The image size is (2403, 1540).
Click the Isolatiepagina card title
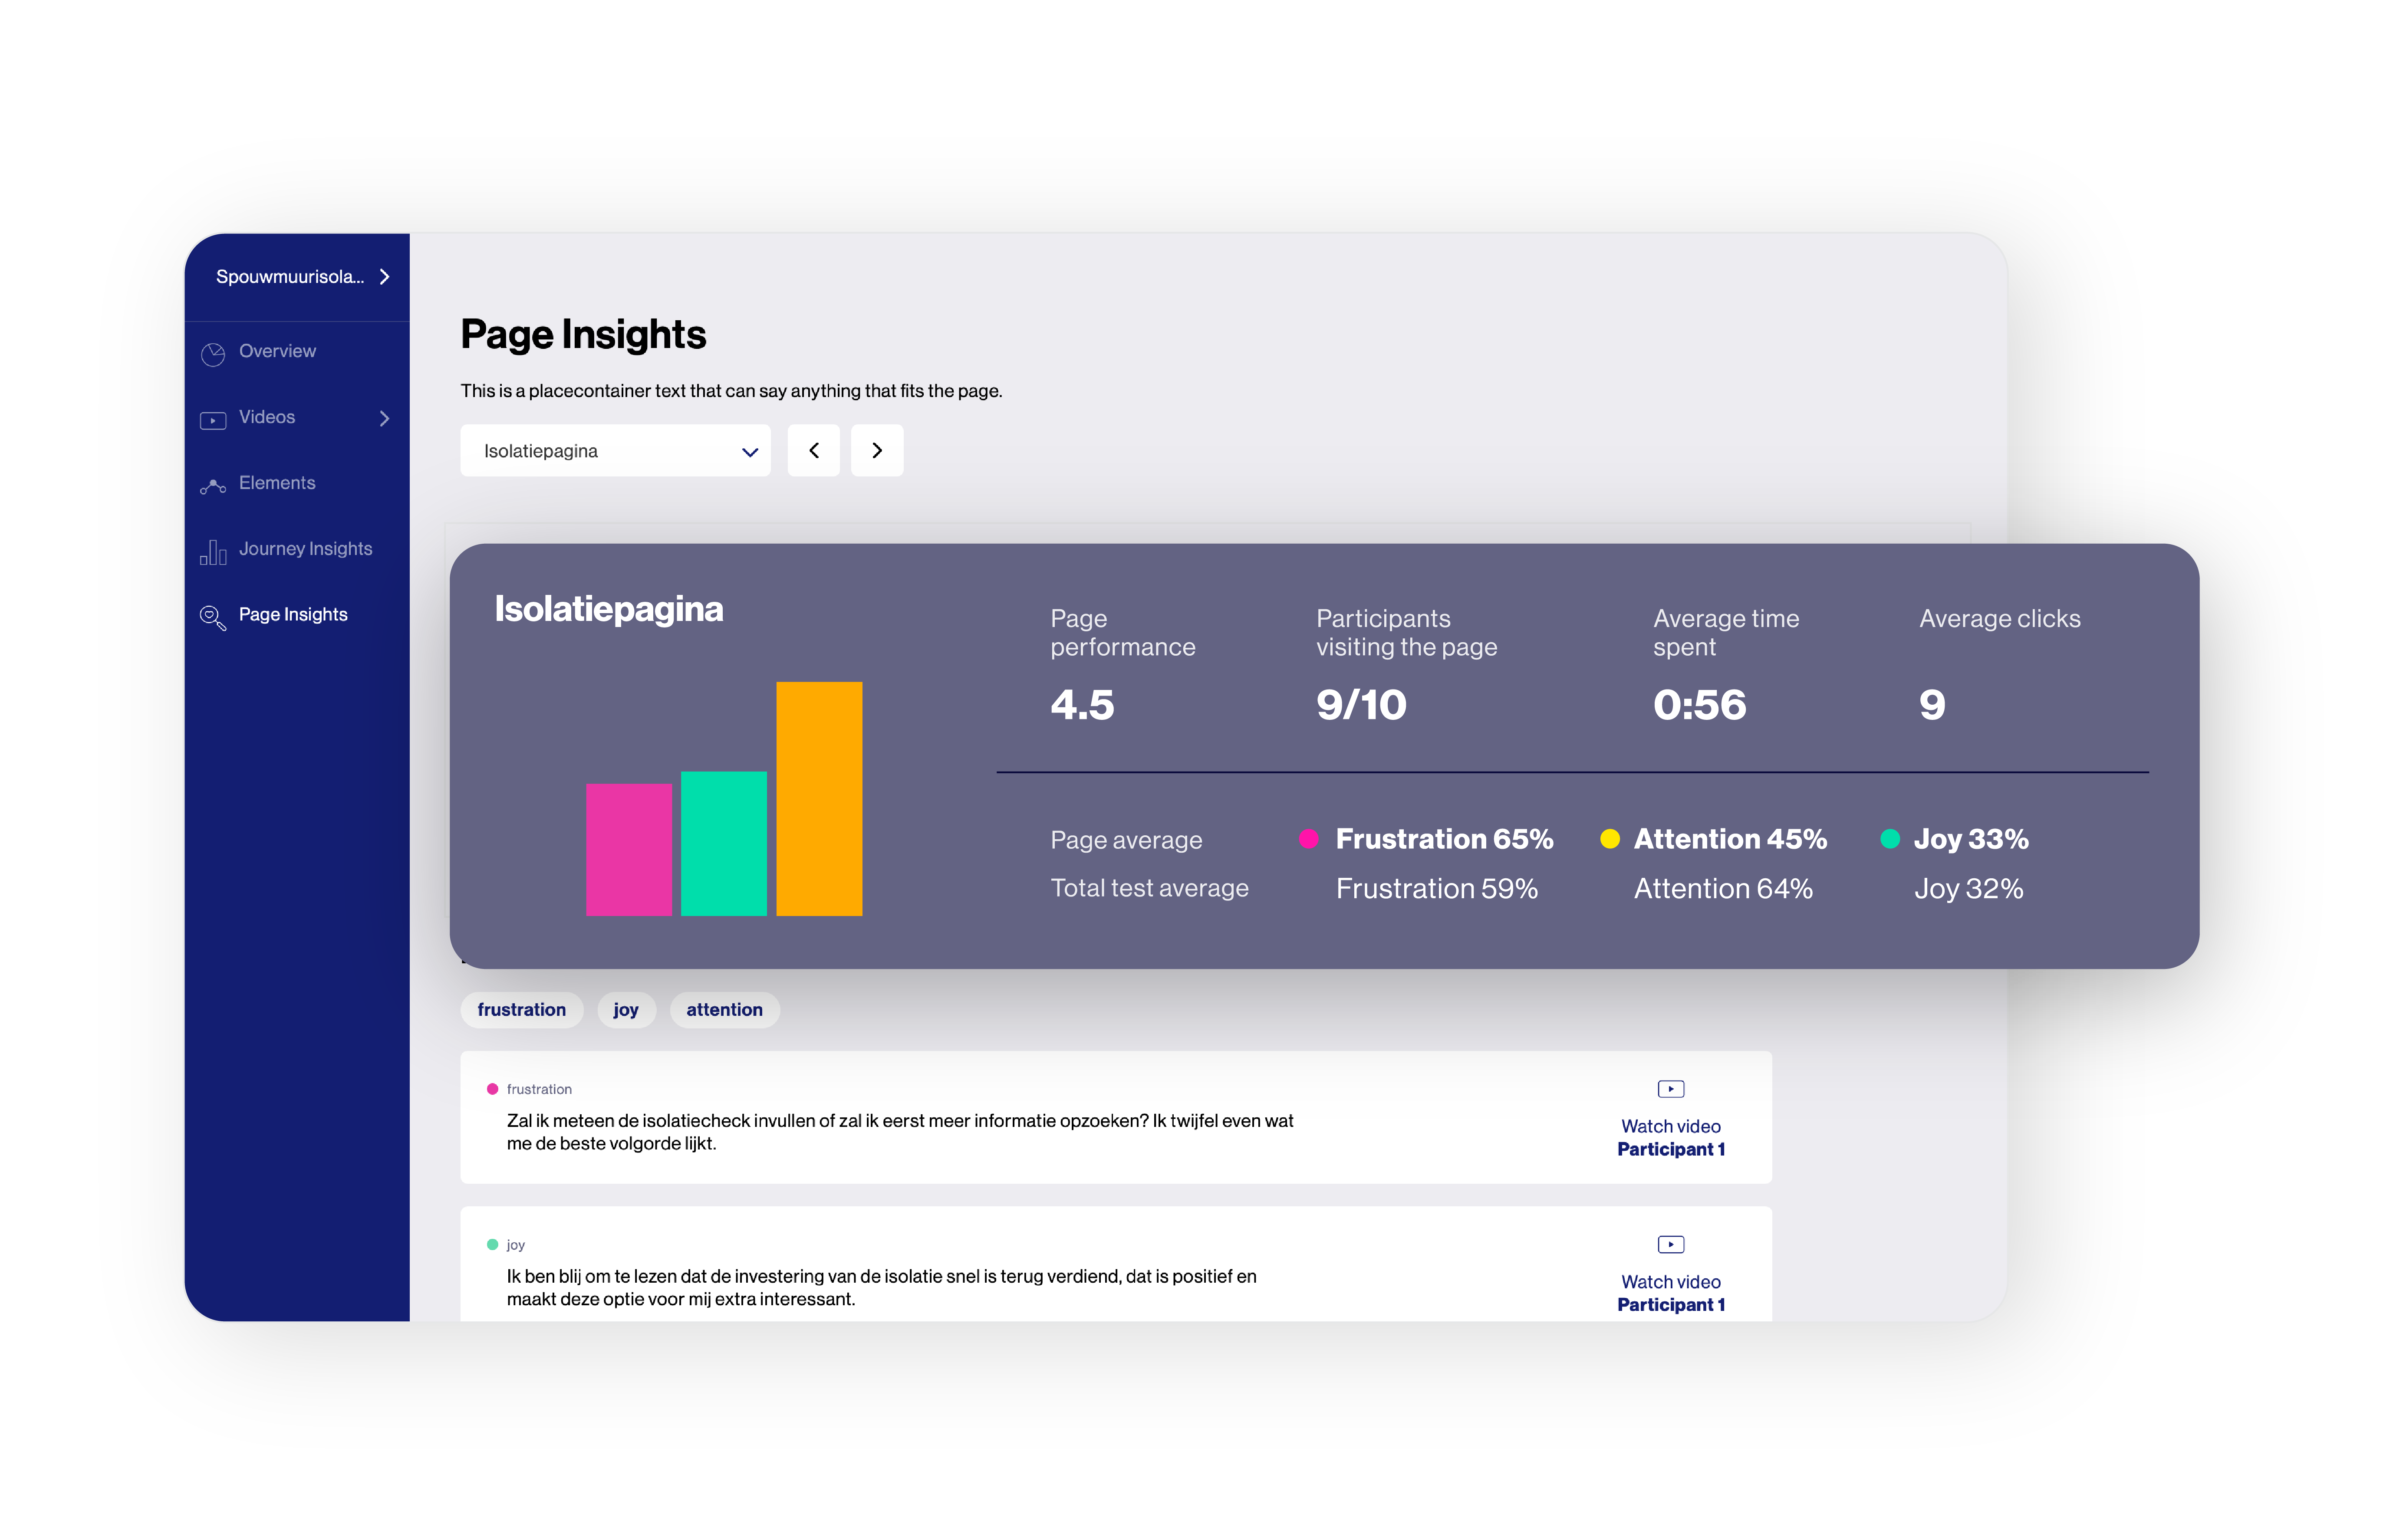[x=609, y=609]
